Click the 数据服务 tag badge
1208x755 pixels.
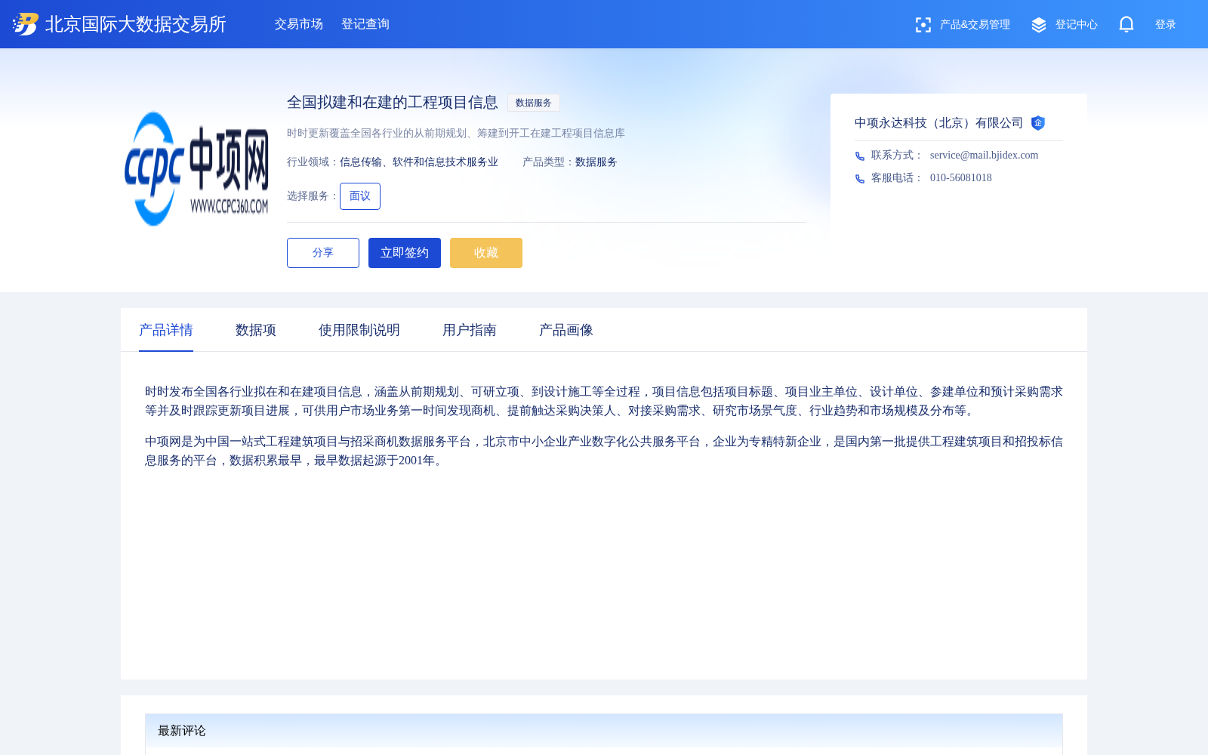534,103
